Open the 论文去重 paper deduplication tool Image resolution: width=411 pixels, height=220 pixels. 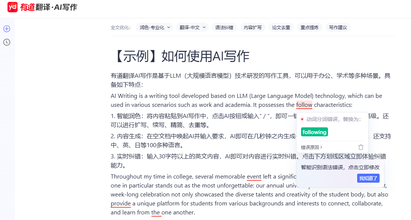click(281, 27)
